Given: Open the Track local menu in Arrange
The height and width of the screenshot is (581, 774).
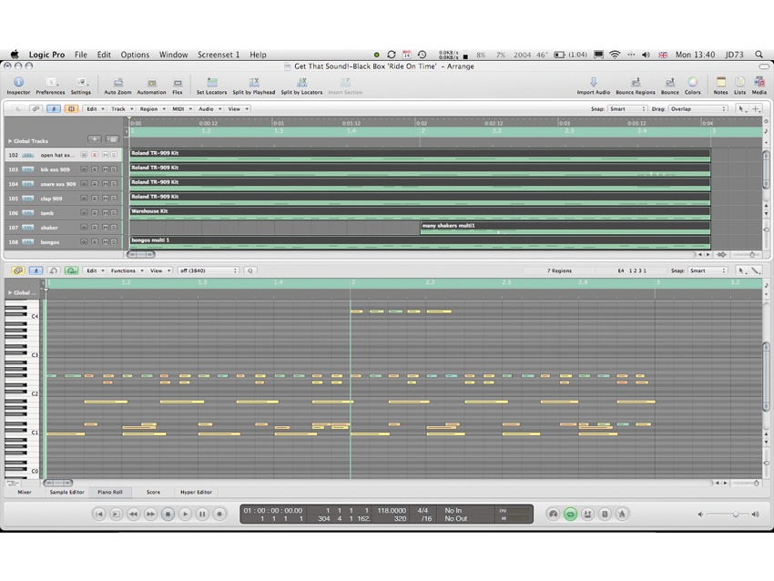Looking at the screenshot, I should pyautogui.click(x=122, y=108).
